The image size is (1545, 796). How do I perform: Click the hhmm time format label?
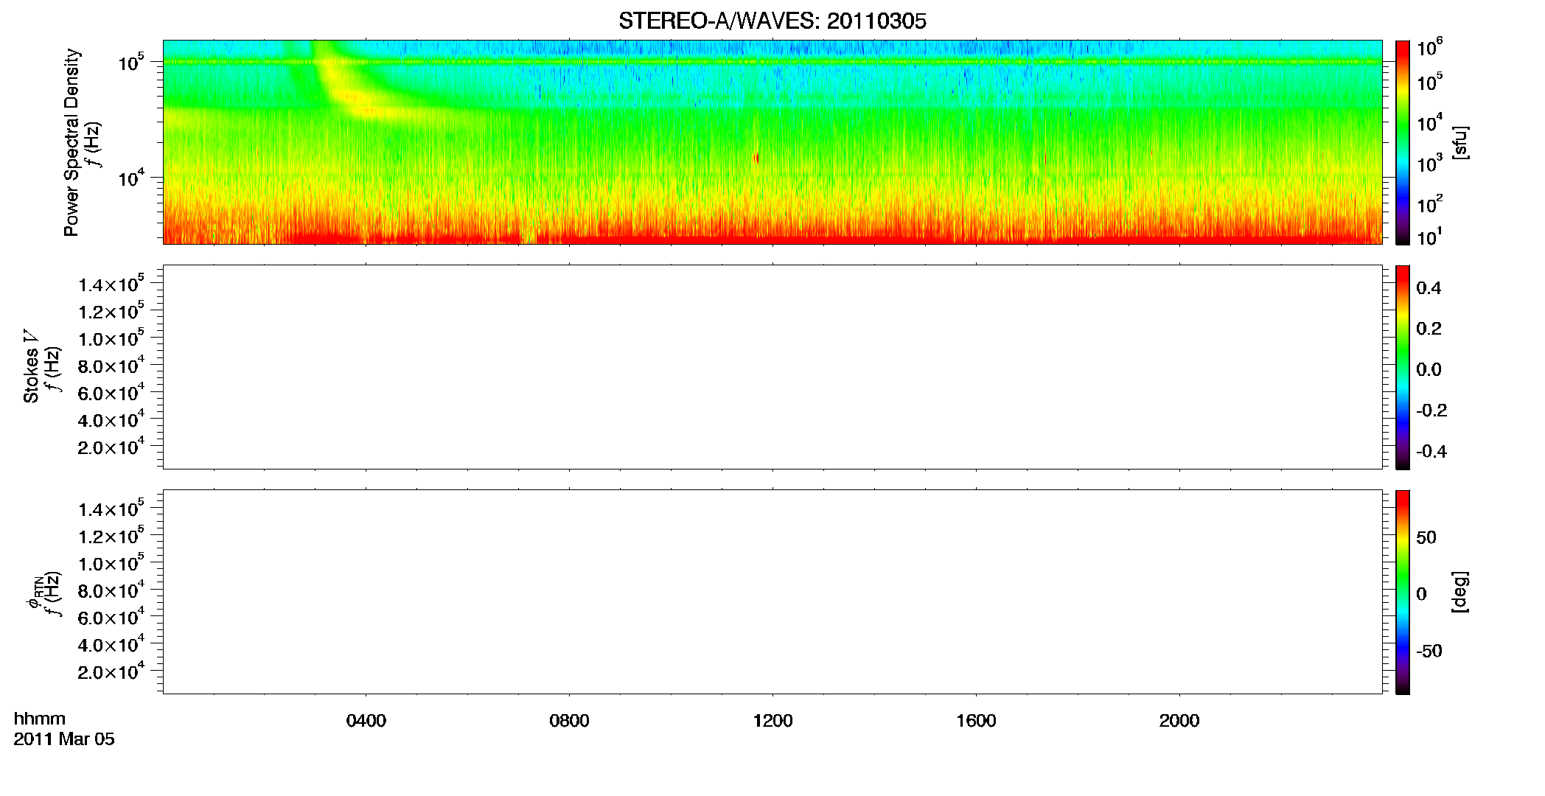tap(40, 719)
